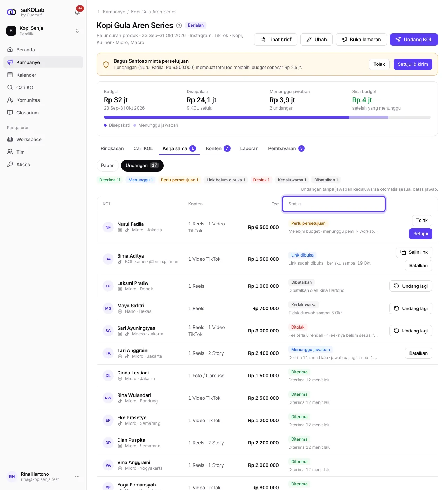Filter by Kedaluwarsa 1 chip
Screen dimensions: 448x490
pyautogui.click(x=292, y=180)
